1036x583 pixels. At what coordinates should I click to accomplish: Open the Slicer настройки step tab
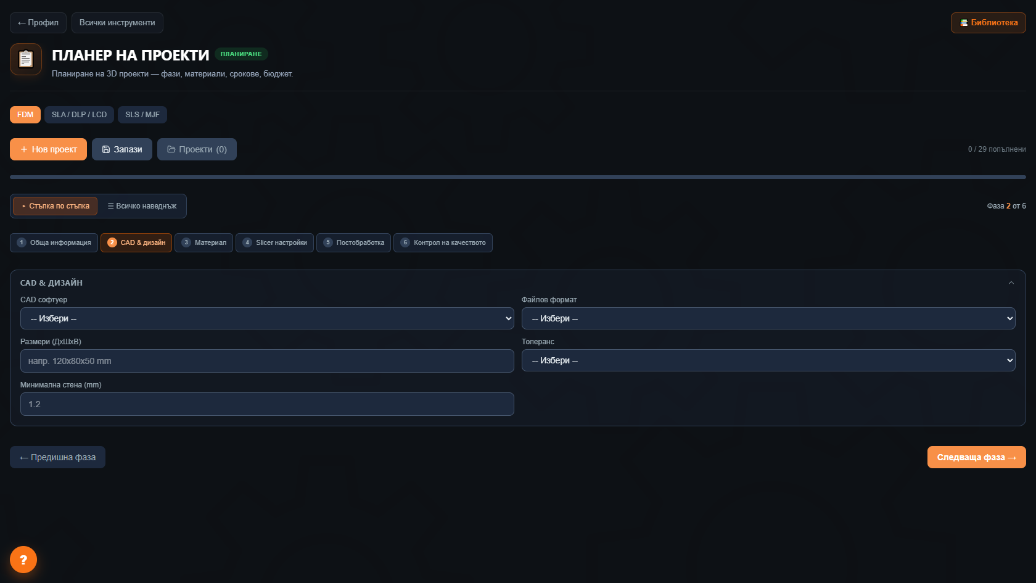[x=274, y=242]
